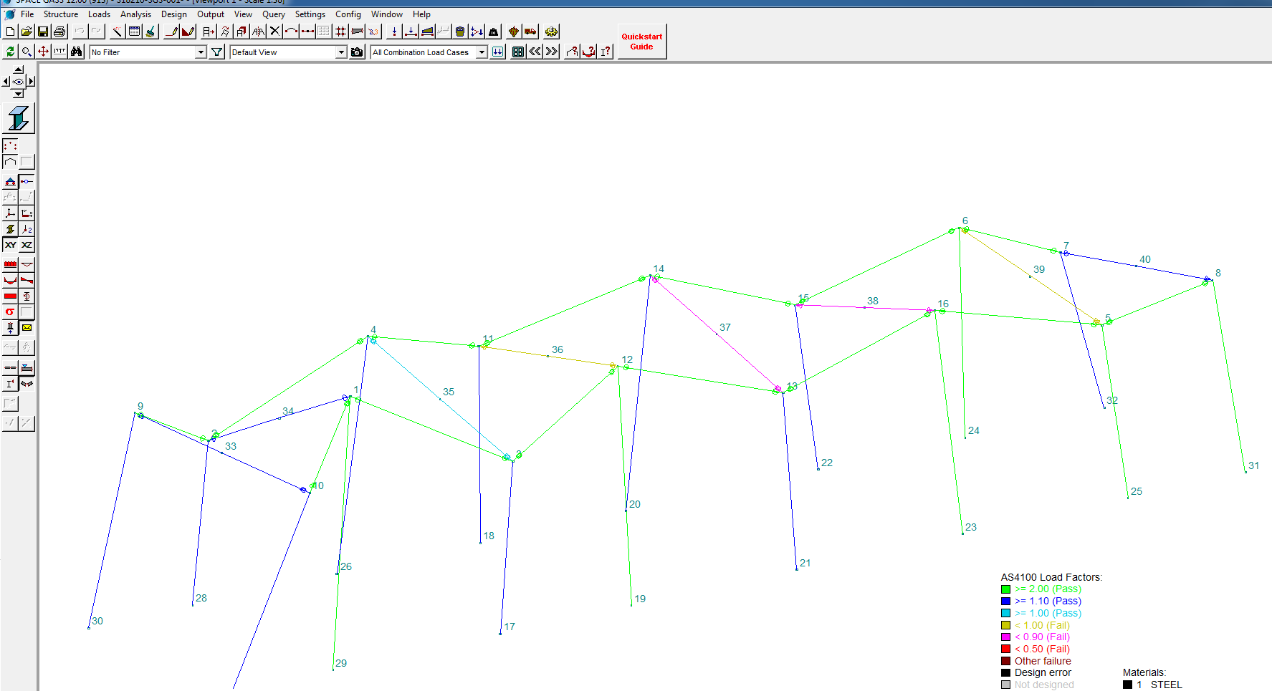1272x691 pixels.
Task: Click node label 14 in the model
Action: (x=659, y=269)
